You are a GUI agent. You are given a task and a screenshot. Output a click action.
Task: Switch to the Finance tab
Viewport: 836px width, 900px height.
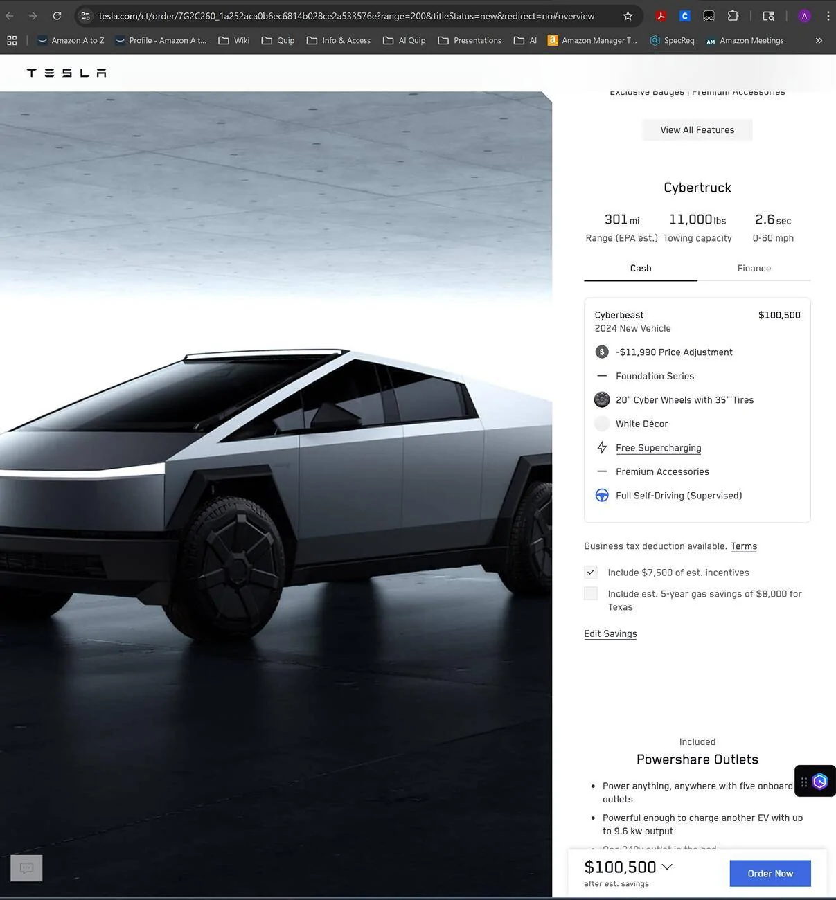tap(754, 269)
